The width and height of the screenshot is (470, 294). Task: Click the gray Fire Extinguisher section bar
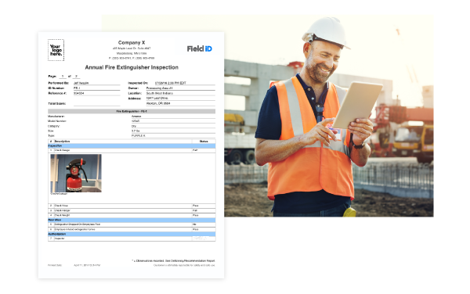pyautogui.click(x=132, y=111)
